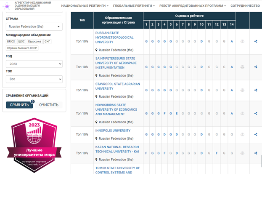262x213 pixels.
Task: Share Novosibirsk State University of Economics entry
Action: pos(256,113)
